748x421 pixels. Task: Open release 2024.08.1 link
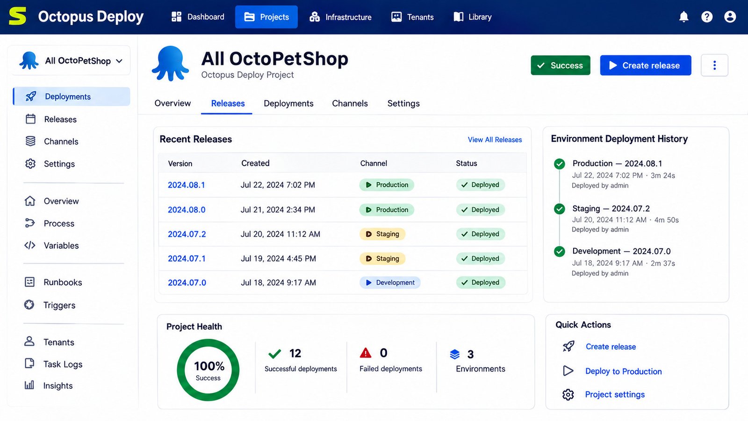(x=186, y=185)
